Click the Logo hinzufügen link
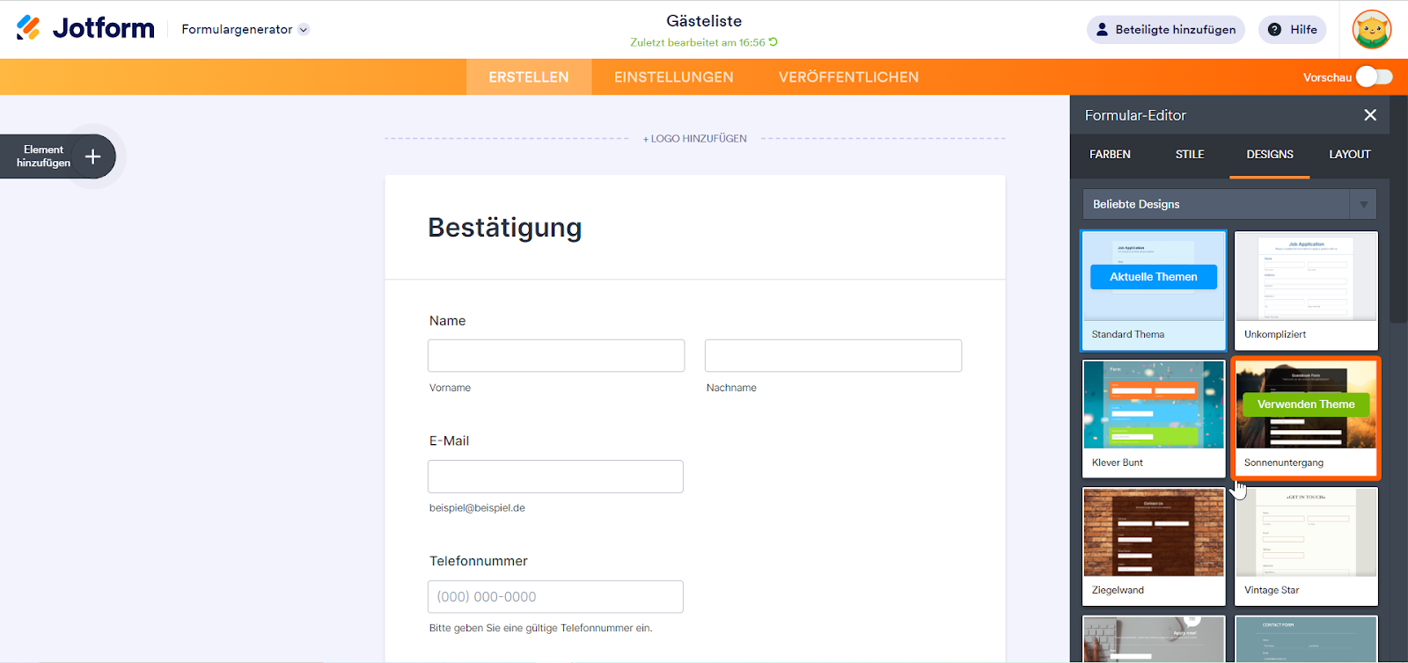 click(695, 139)
